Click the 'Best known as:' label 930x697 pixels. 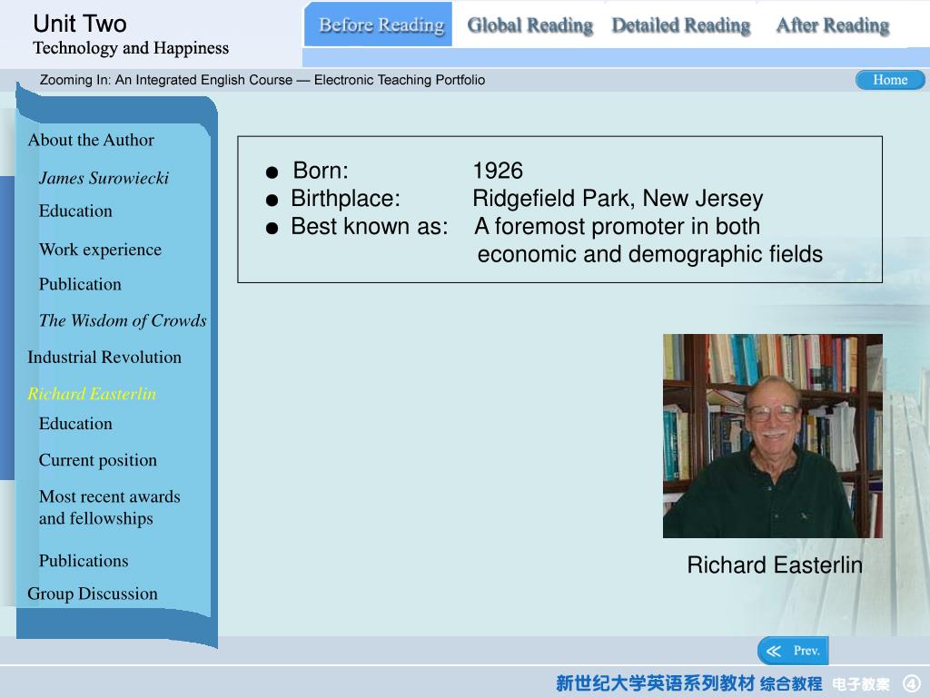369,226
